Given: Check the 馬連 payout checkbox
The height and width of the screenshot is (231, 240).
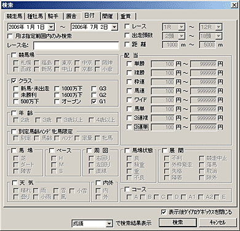Looking at the screenshot, I should [x=129, y=91].
